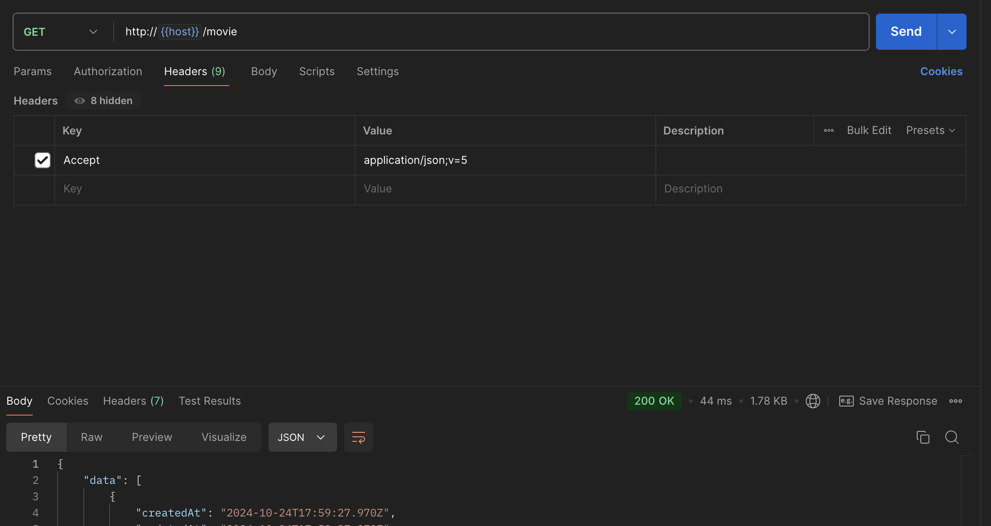Expand the Send button arrow options
This screenshot has height=526, width=991.
pyautogui.click(x=952, y=32)
